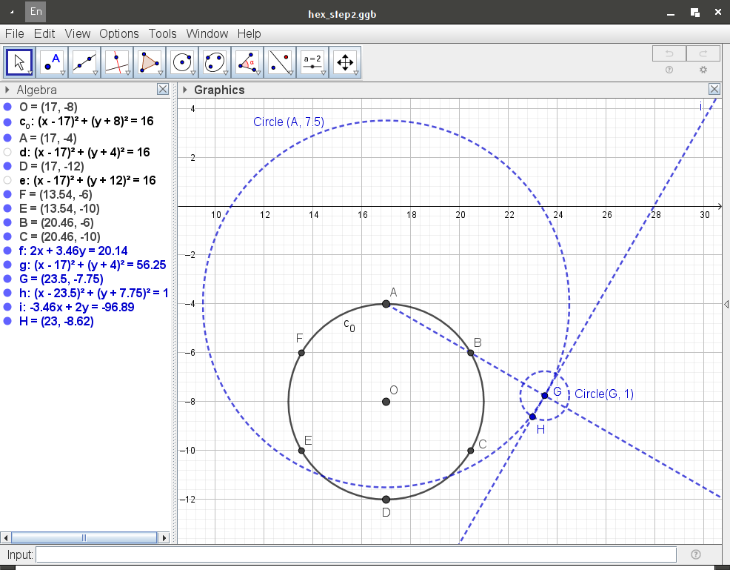This screenshot has width=730, height=570.
Task: Select the Perpendicular Line tool
Action: pos(118,62)
